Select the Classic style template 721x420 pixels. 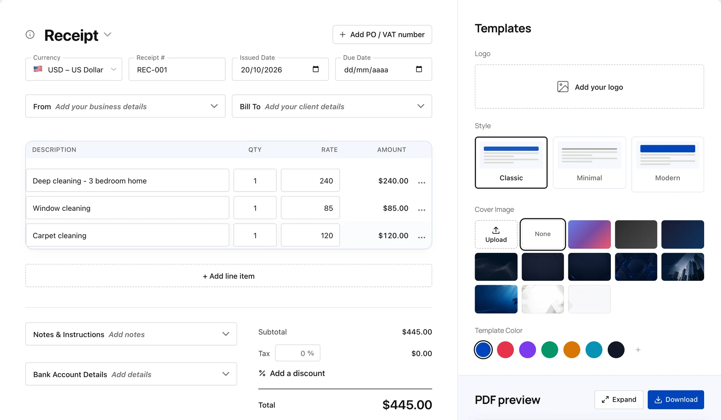511,162
